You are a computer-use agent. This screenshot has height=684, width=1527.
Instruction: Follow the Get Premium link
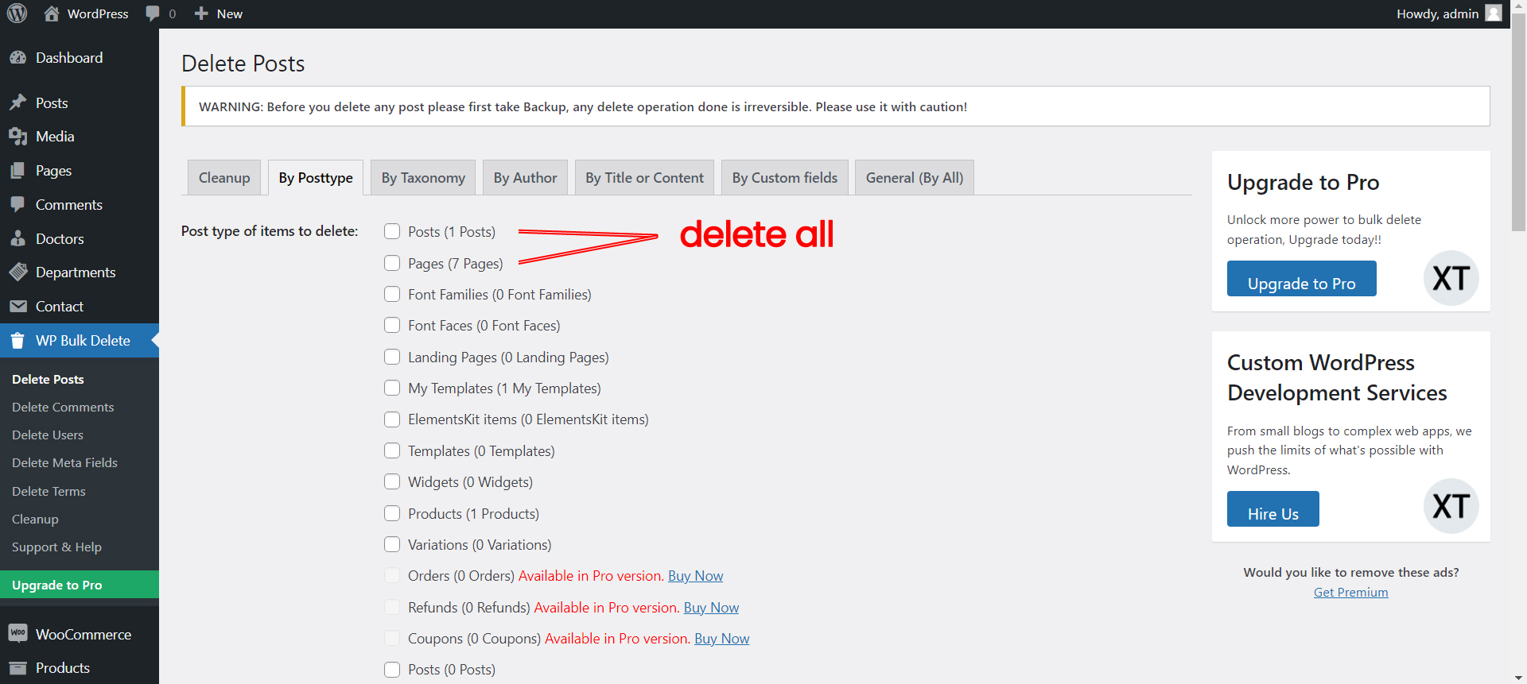(1350, 593)
